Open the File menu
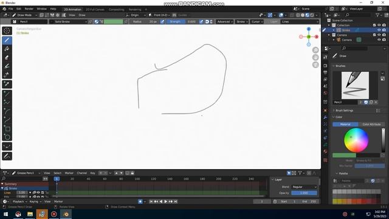389x219 pixels. pyautogui.click(x=11, y=9)
